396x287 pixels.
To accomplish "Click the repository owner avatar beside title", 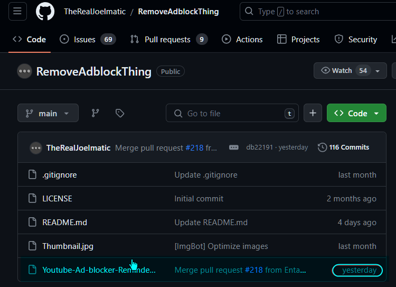I will [x=24, y=71].
